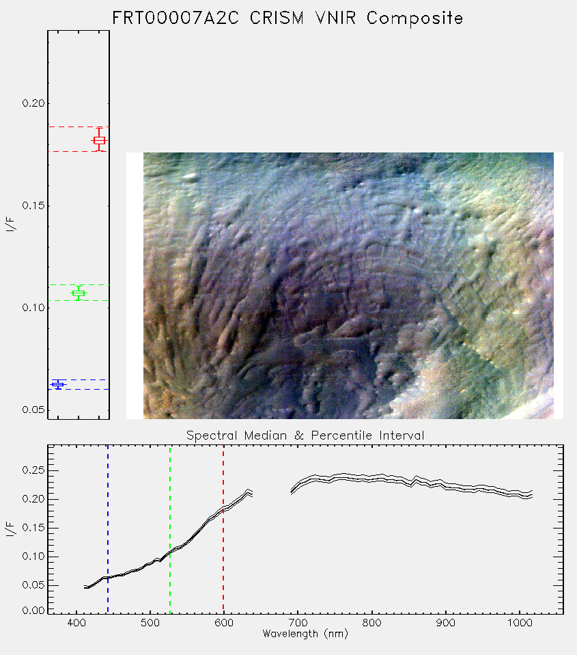This screenshot has height=655, width=577.
Task: Click the red box plot marker
Action: tap(99, 140)
